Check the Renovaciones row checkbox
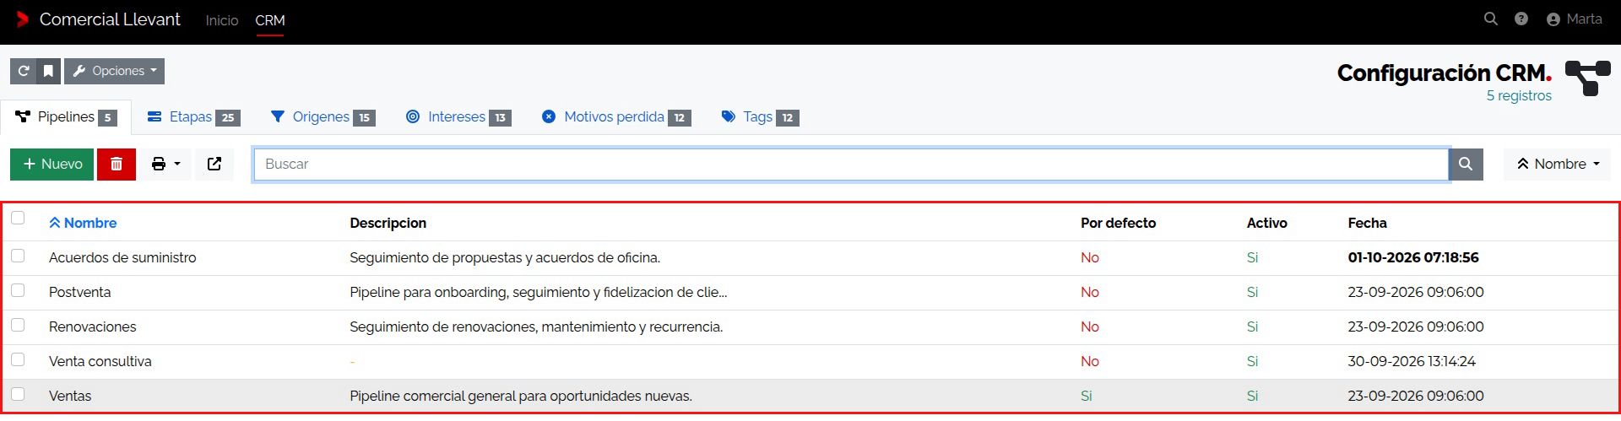1621x421 pixels. click(18, 325)
